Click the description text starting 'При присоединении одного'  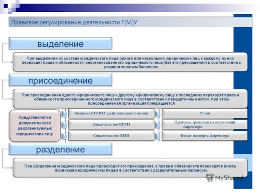point(131,99)
